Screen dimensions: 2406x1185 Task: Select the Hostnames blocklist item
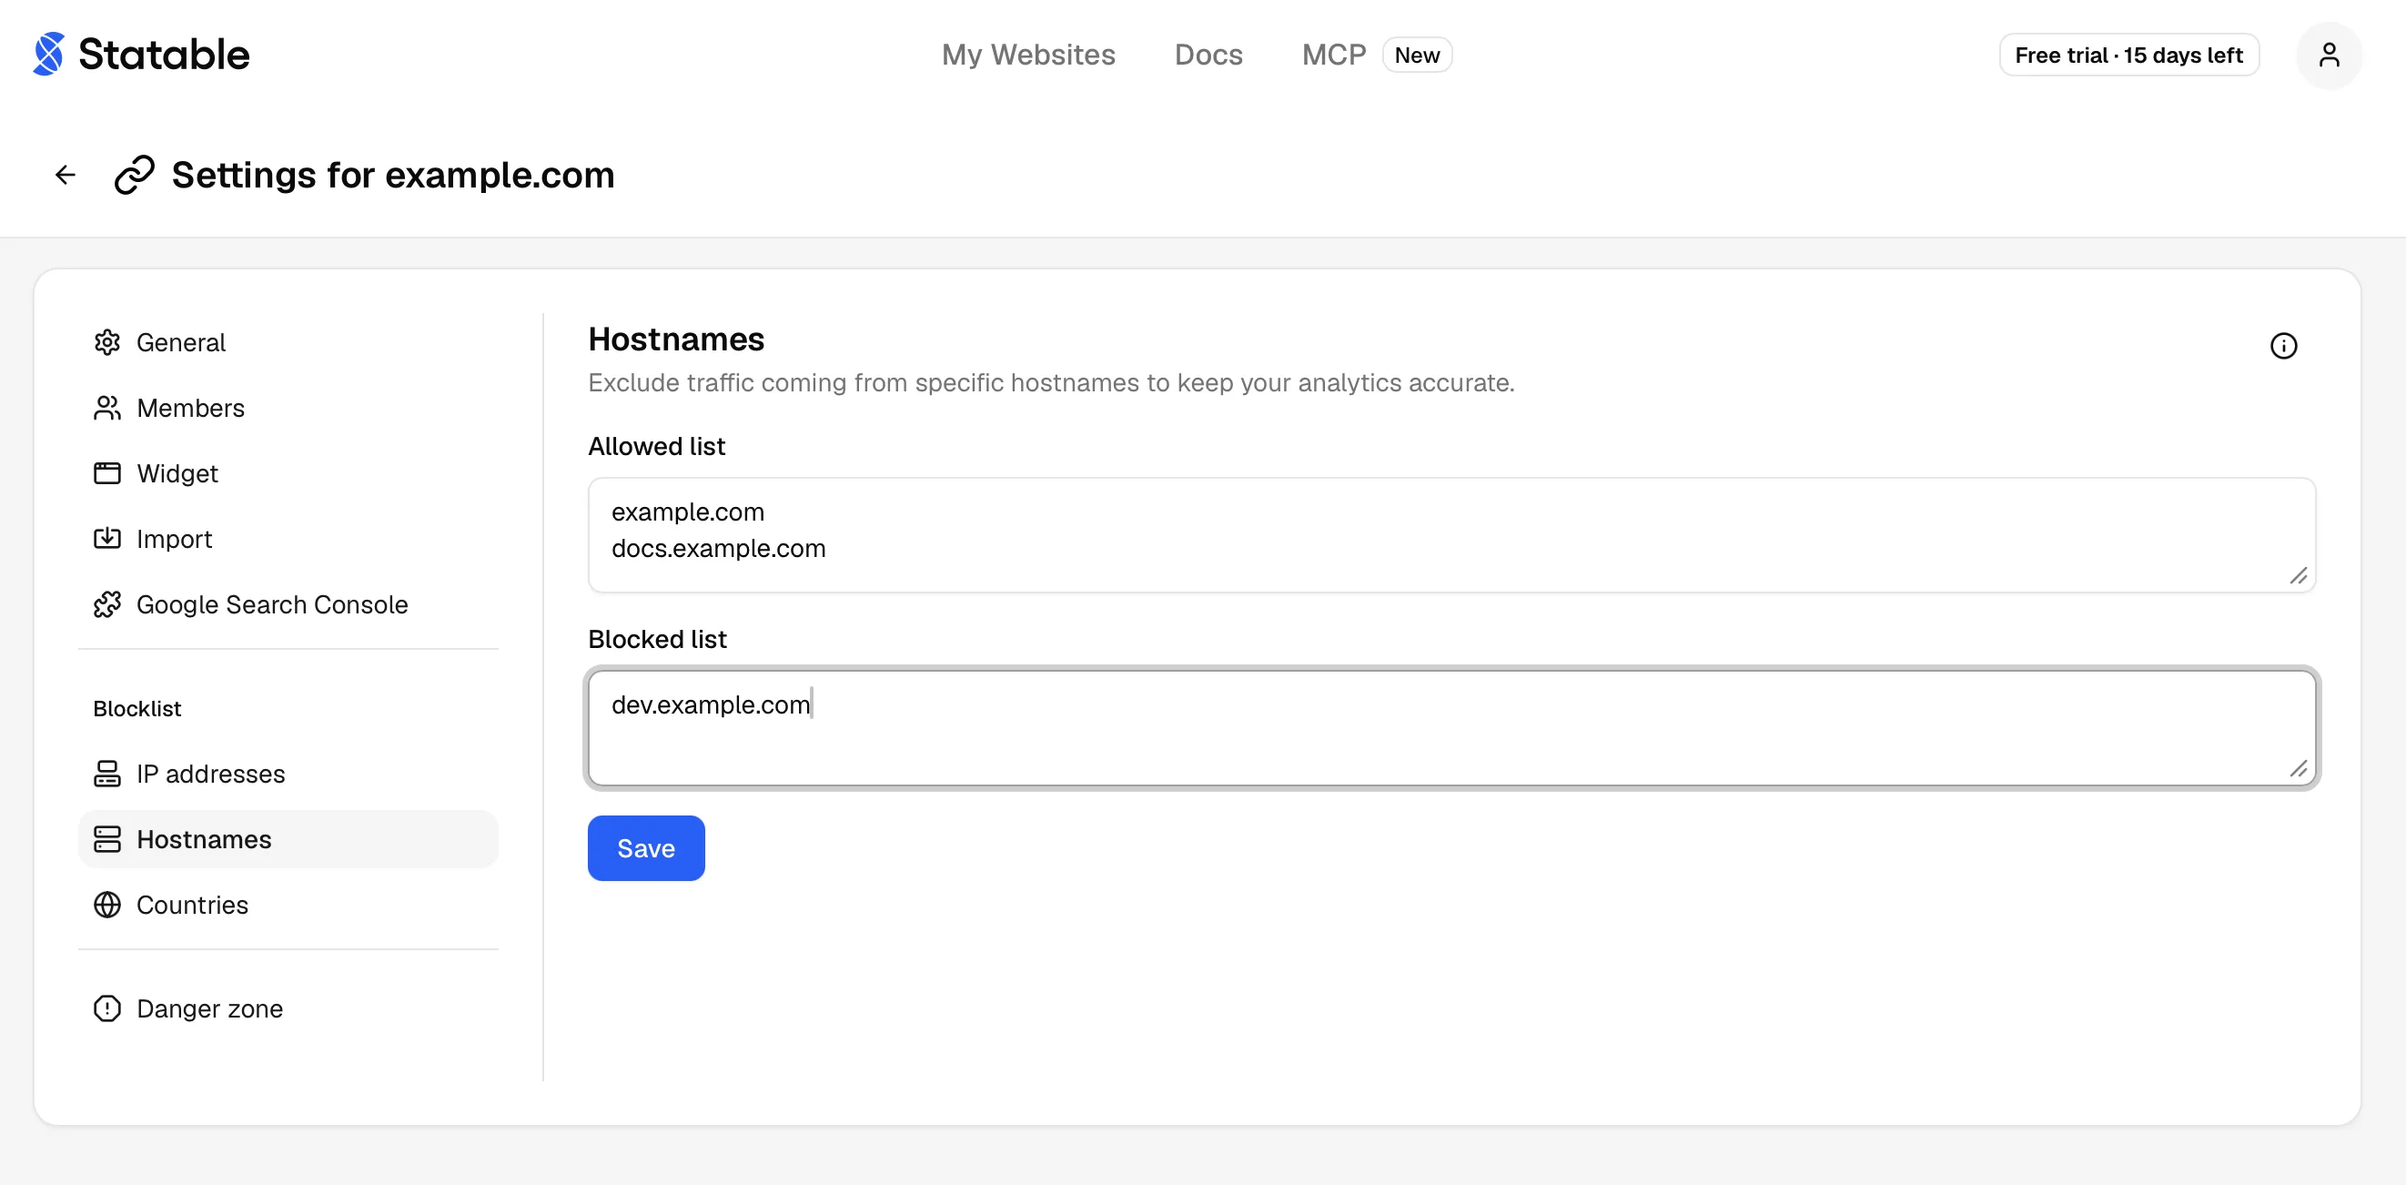(288, 839)
